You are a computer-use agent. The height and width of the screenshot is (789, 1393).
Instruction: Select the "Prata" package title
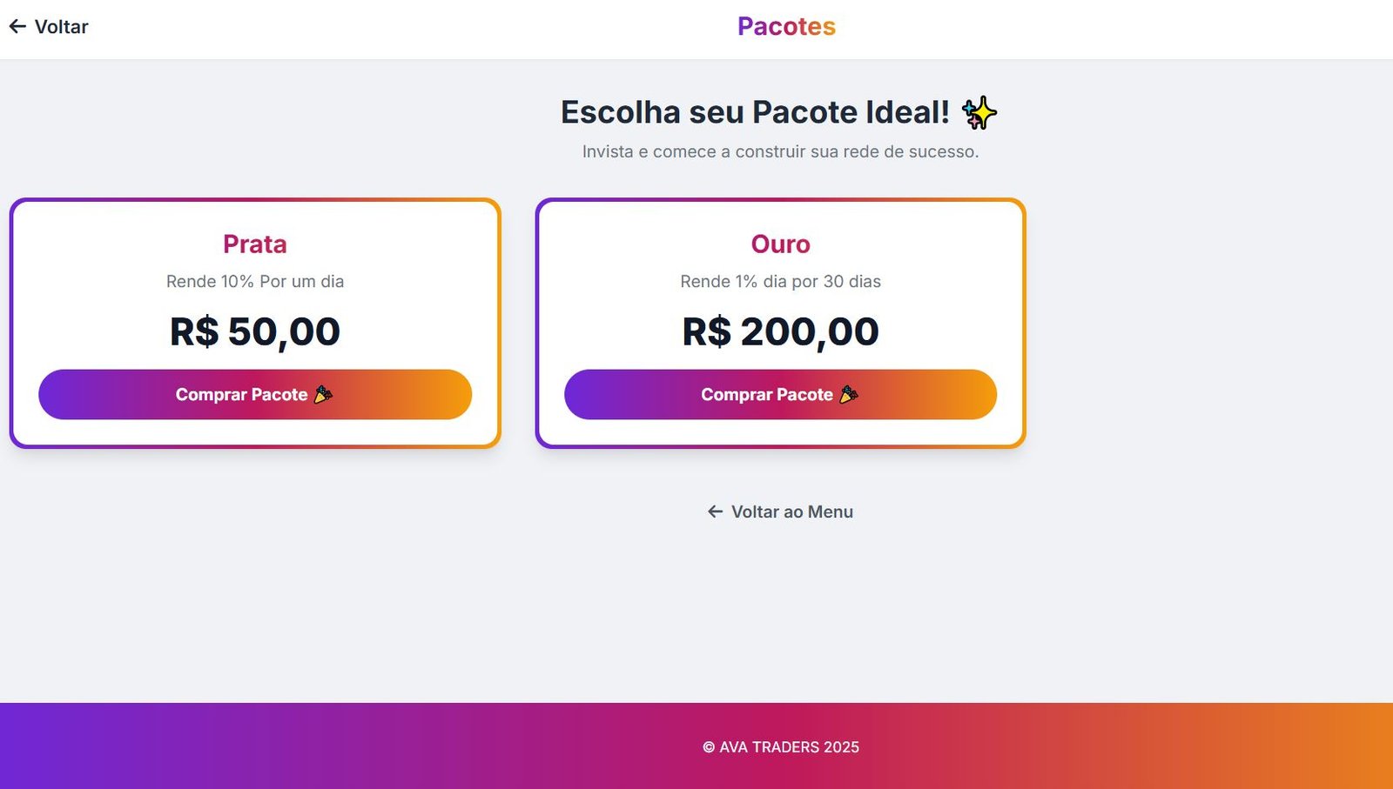click(255, 244)
